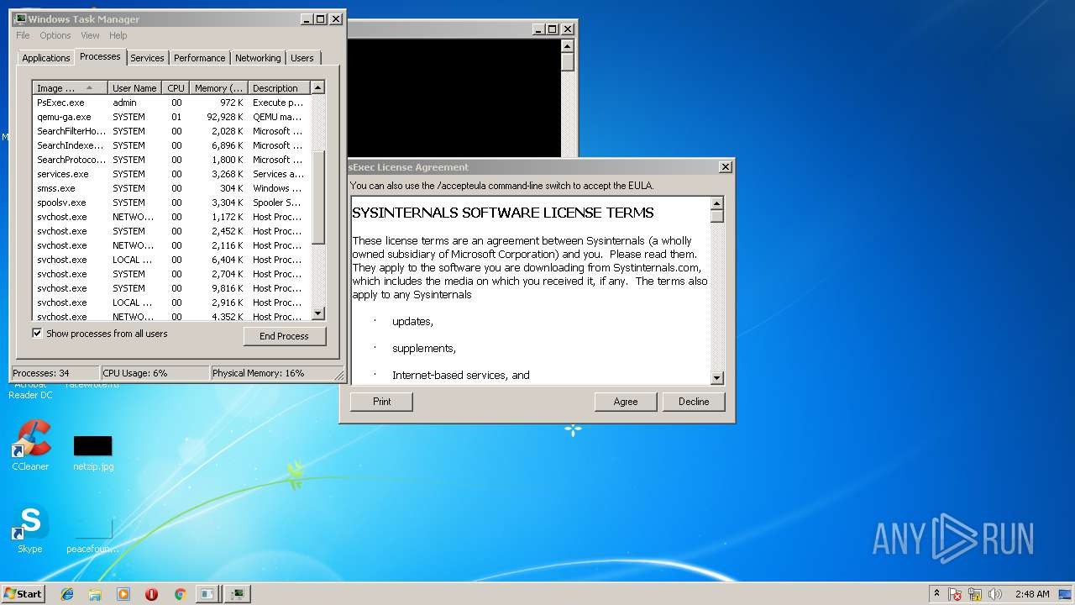Select the netzip.jpg desktop file

[x=93, y=453]
